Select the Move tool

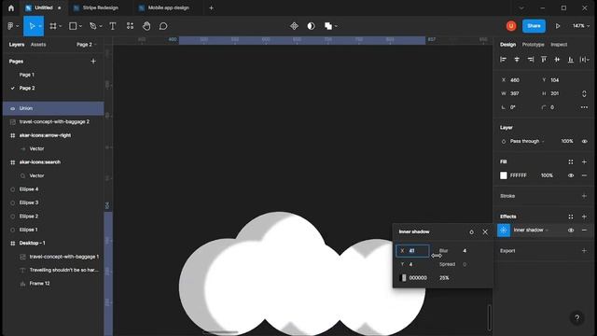32,26
